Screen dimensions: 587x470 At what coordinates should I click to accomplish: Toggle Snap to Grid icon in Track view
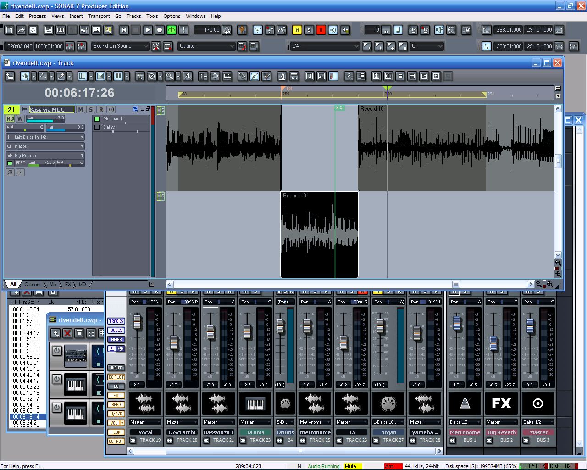click(x=83, y=76)
